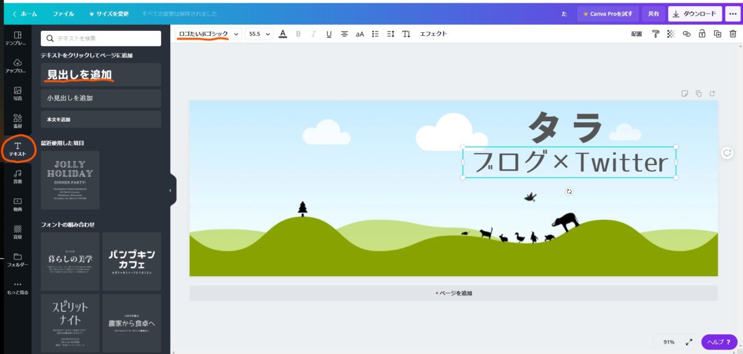Open Resize (サイズを変更) menu

(108, 14)
